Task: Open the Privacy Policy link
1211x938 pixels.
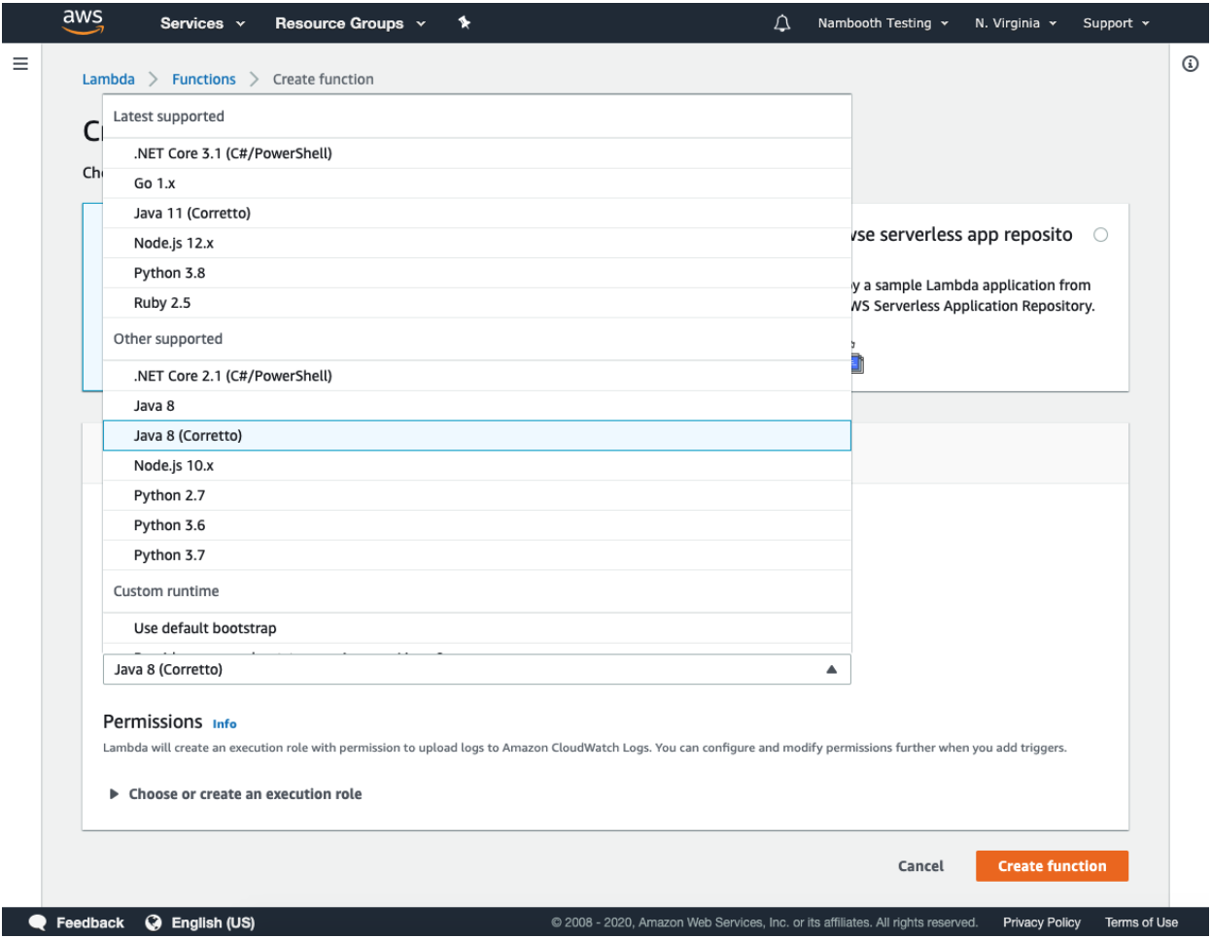Action: (1041, 922)
